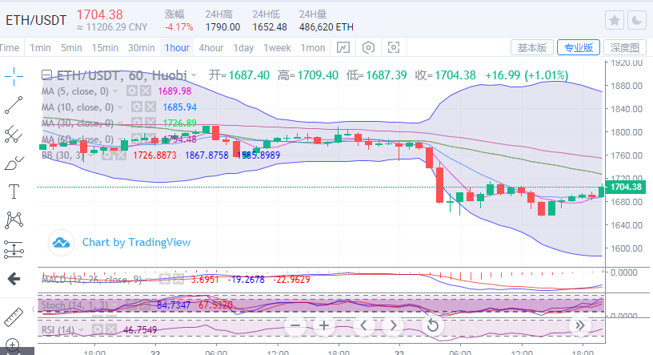Image resolution: width=653 pixels, height=355 pixels.
Task: Remove the MA (30, close, 0) indicator
Action: (x=150, y=123)
